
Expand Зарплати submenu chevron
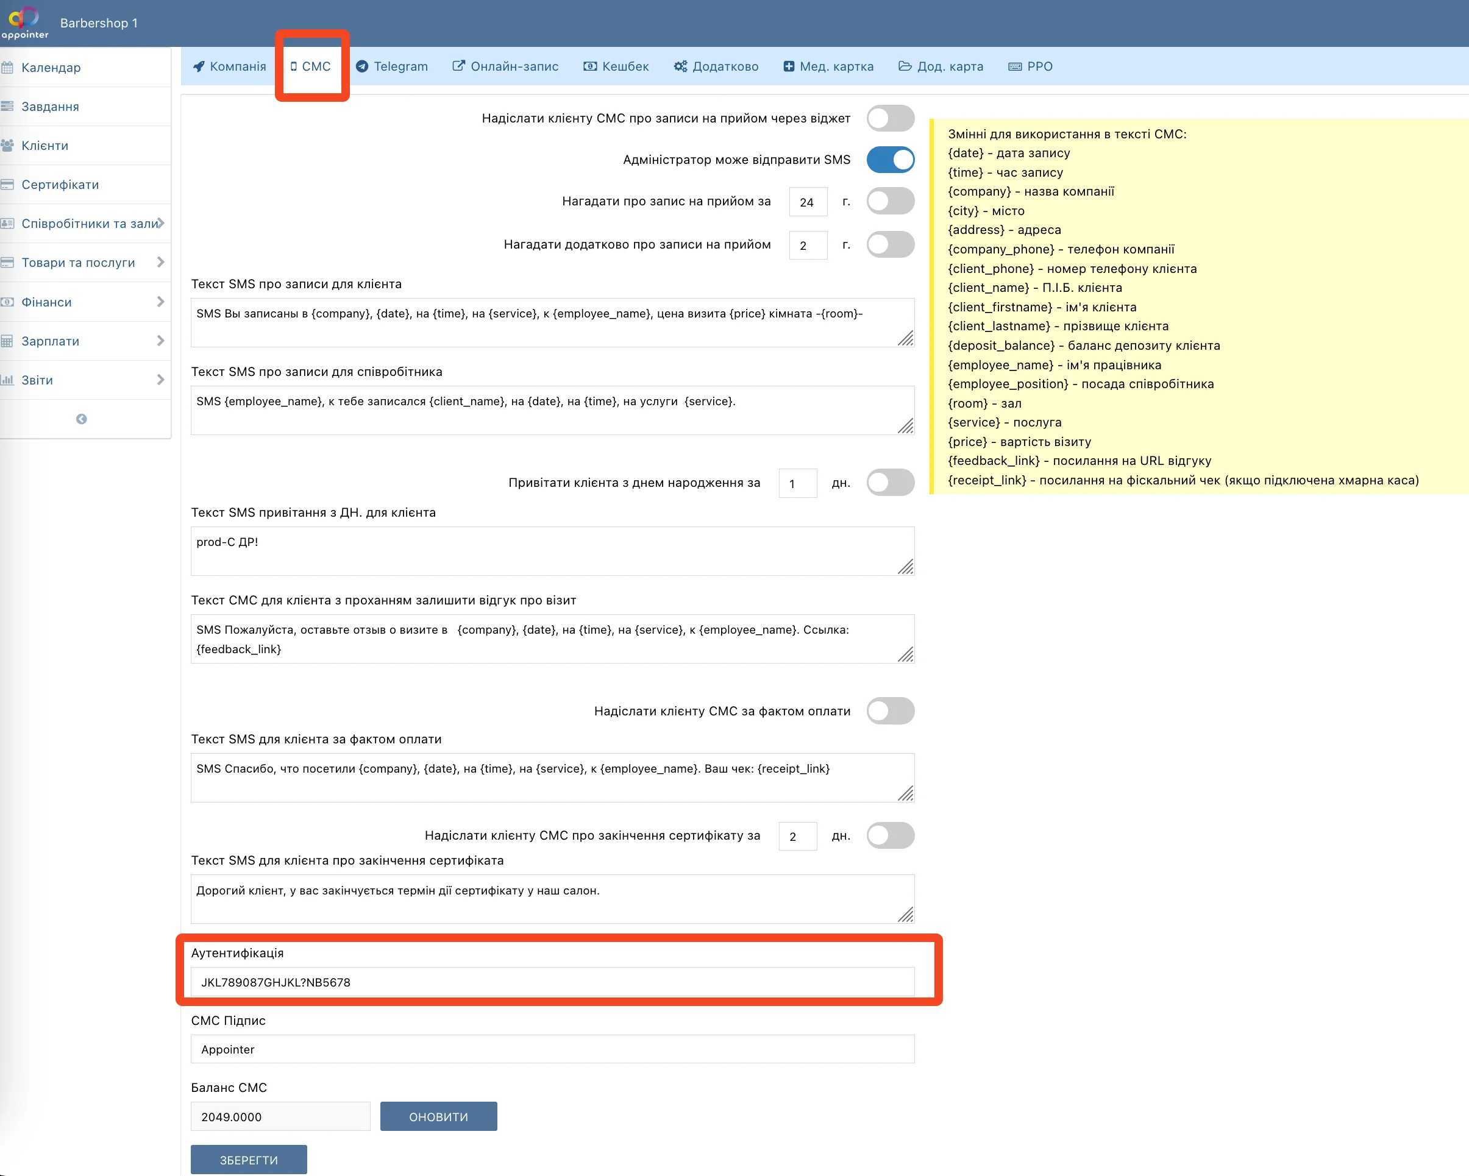[160, 341]
